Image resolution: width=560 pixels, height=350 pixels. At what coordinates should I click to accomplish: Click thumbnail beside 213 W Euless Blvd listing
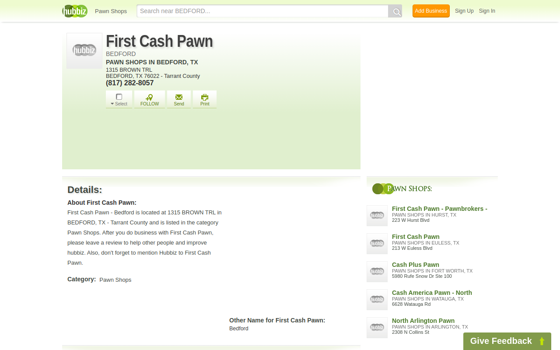click(x=377, y=244)
